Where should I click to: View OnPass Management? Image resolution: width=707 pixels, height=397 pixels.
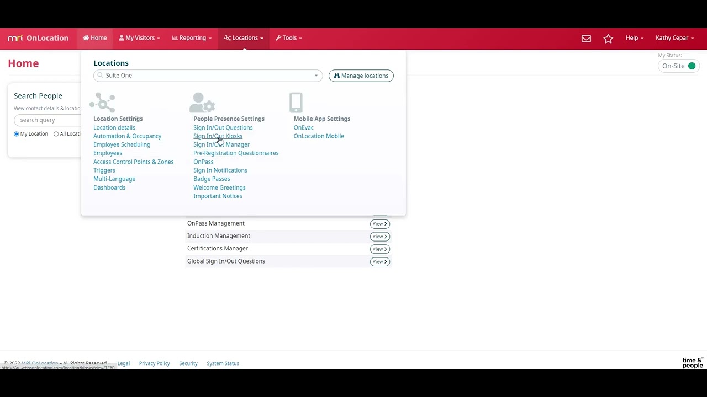pyautogui.click(x=379, y=224)
